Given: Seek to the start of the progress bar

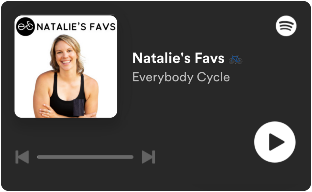Looking at the screenshot, I should pyautogui.click(x=38, y=157).
